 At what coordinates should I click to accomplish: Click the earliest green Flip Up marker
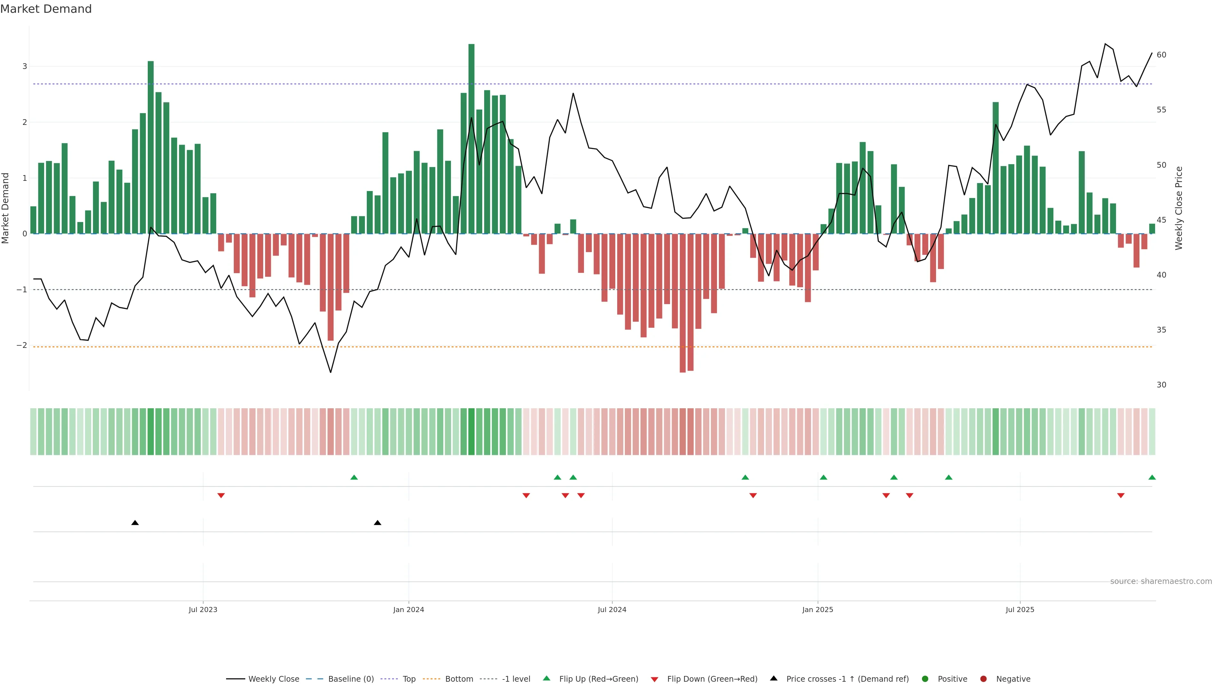354,477
